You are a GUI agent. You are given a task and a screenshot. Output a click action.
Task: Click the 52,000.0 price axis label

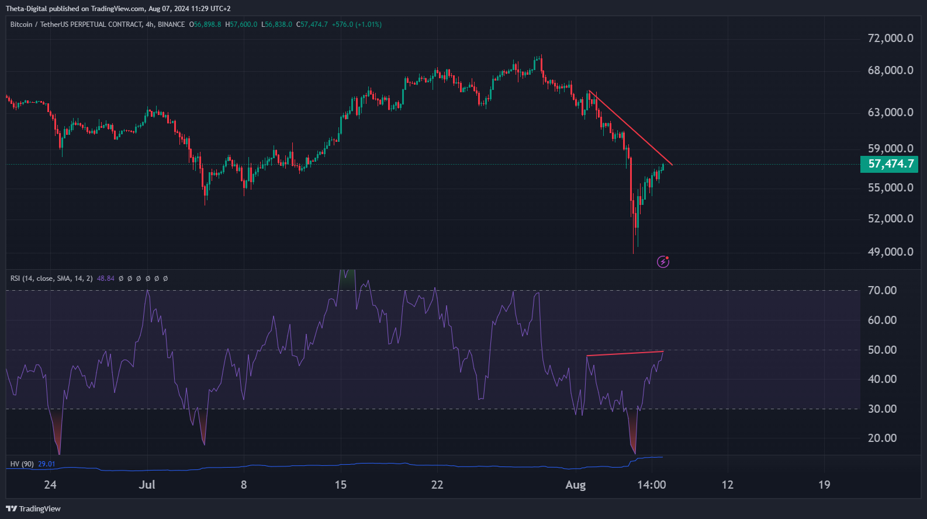(x=890, y=218)
